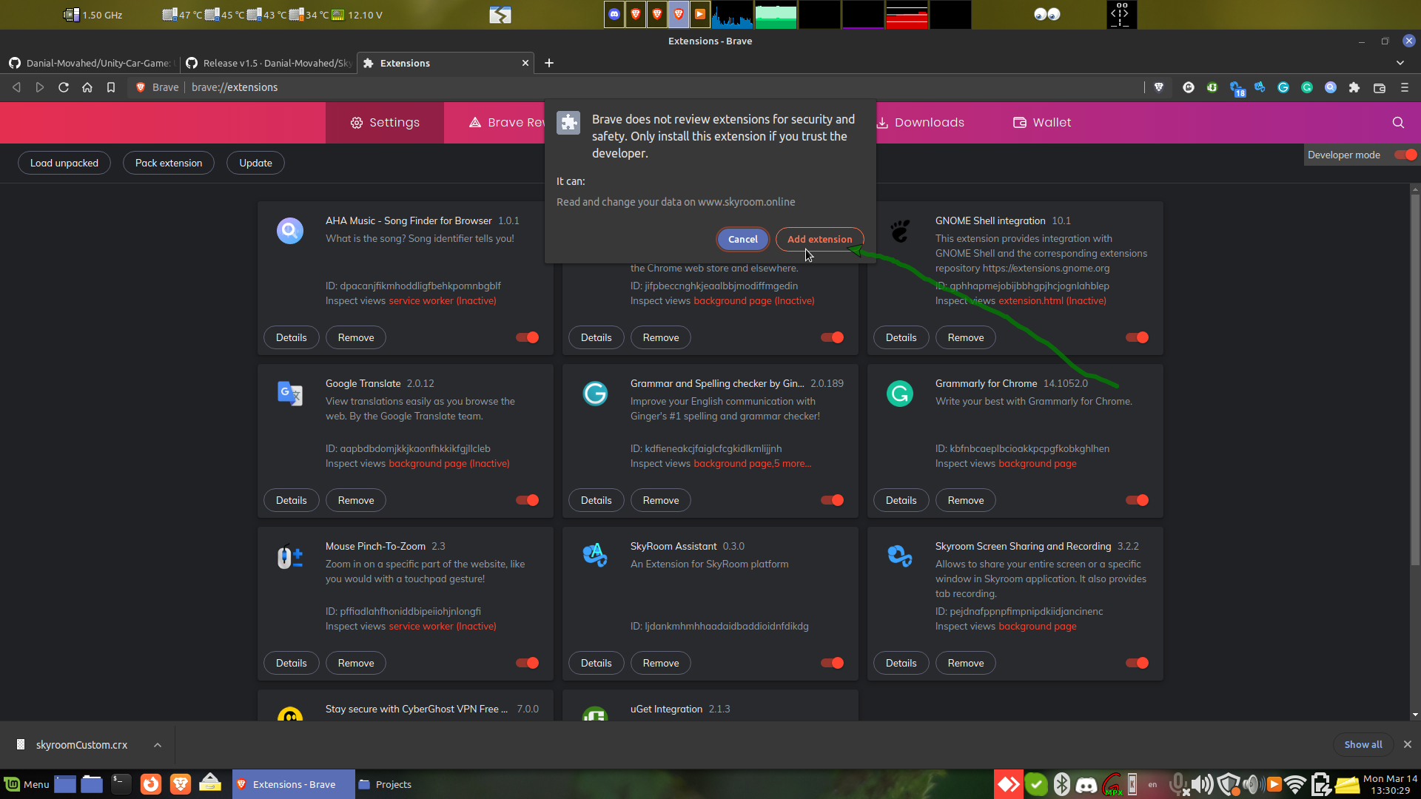
Task: Switch to the Unity-Car-Game GitHub tab
Action: point(92,63)
